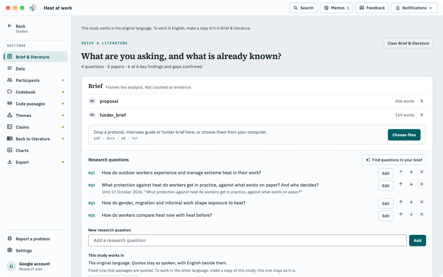Open the Code passages section
This screenshot has width=443, height=277.
pos(36,103)
